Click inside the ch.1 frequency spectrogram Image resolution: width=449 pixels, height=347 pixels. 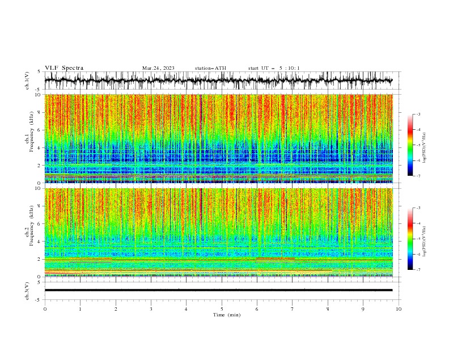coord(218,138)
